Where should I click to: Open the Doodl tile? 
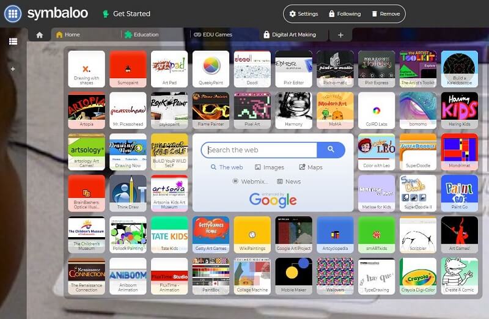point(252,69)
